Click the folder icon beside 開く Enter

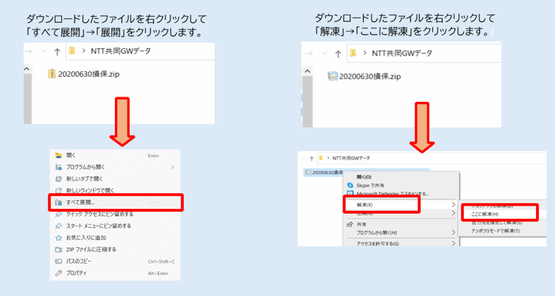(x=59, y=156)
